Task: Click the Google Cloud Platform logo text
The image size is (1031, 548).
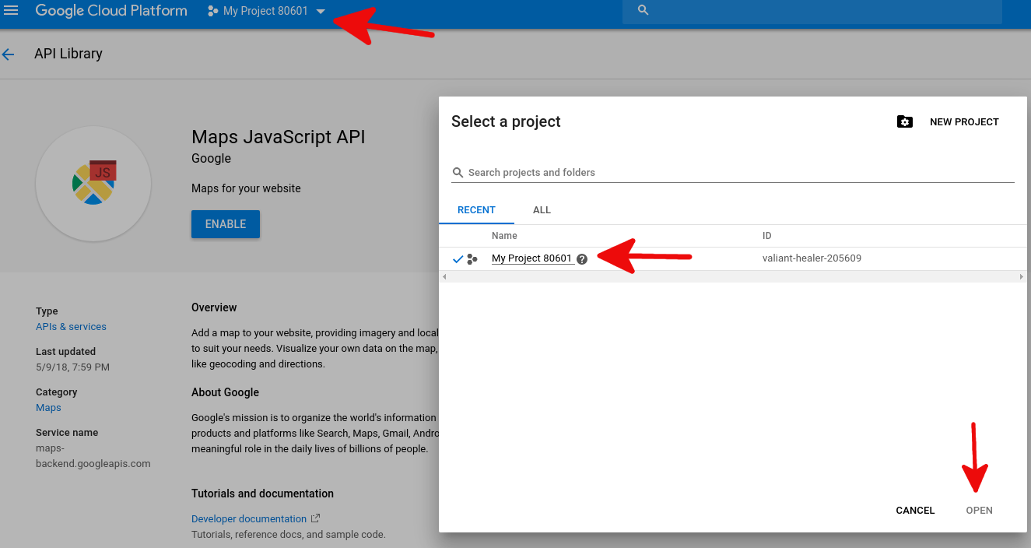Action: [111, 11]
